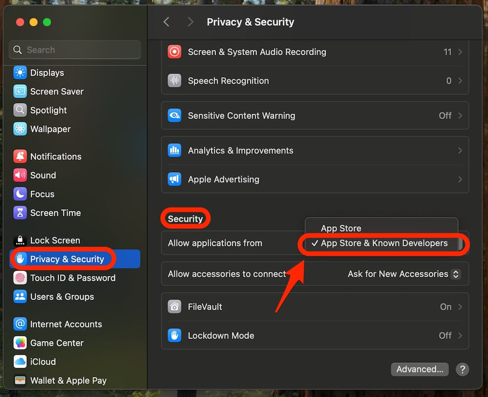Click the Wallpaper icon in the sidebar
This screenshot has width=488, height=397.
pyautogui.click(x=20, y=129)
